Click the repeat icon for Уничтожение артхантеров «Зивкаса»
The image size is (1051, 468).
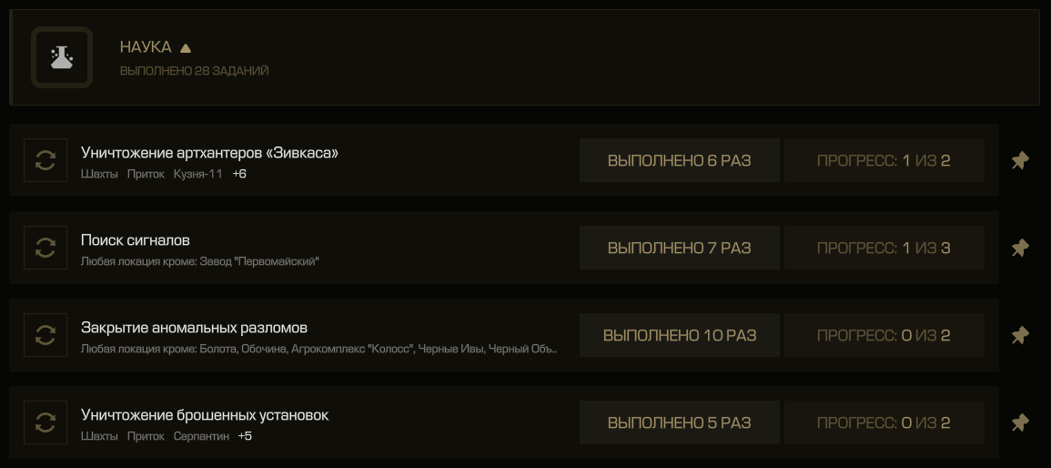pyautogui.click(x=45, y=160)
